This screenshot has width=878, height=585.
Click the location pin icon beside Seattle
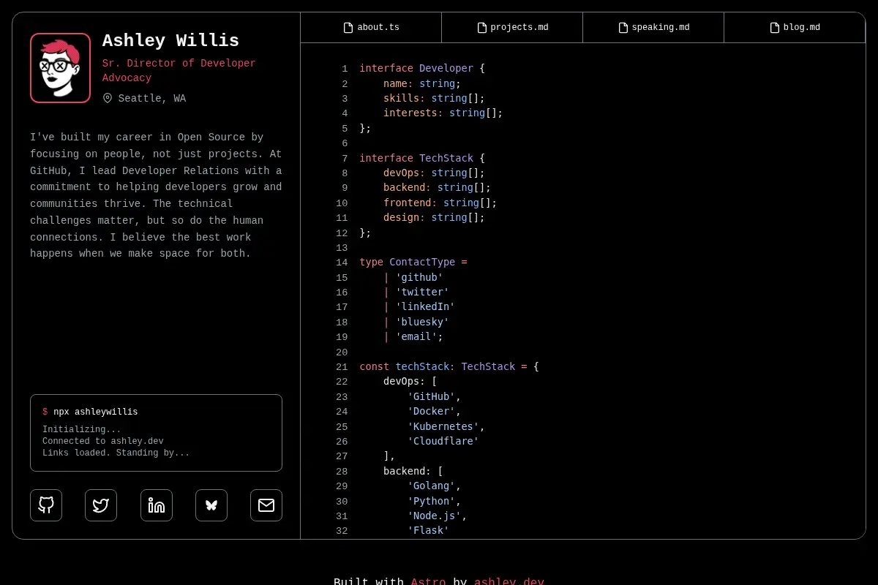click(x=108, y=98)
